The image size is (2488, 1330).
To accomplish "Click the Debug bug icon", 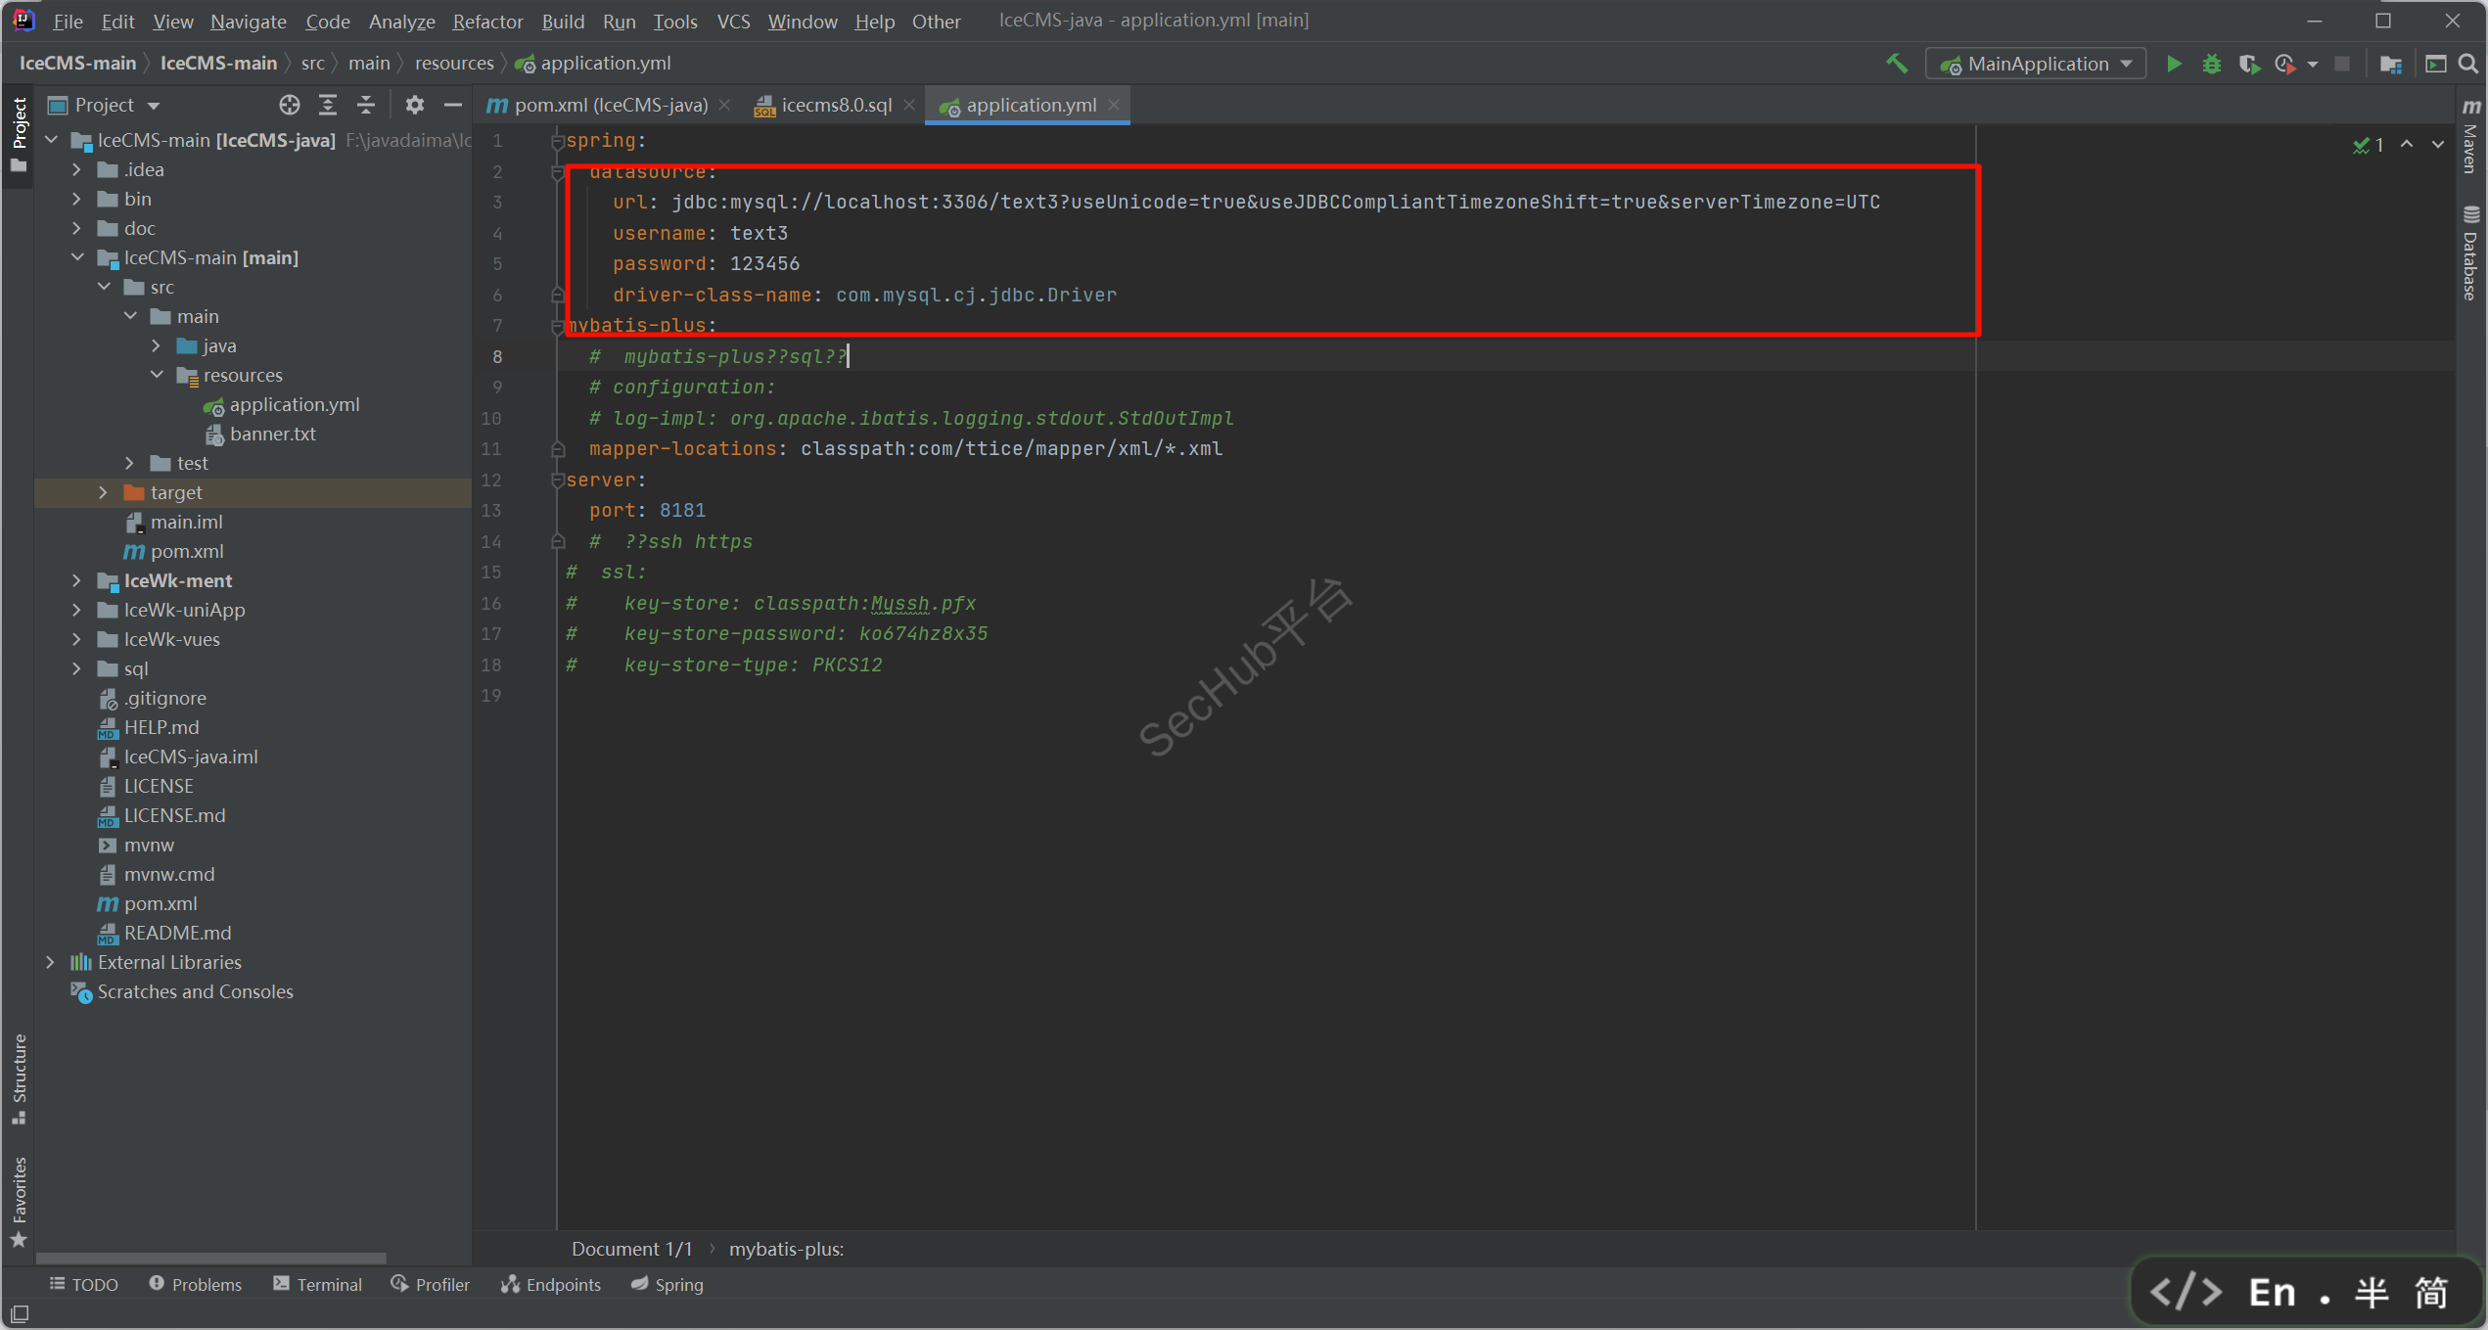I will (2211, 64).
